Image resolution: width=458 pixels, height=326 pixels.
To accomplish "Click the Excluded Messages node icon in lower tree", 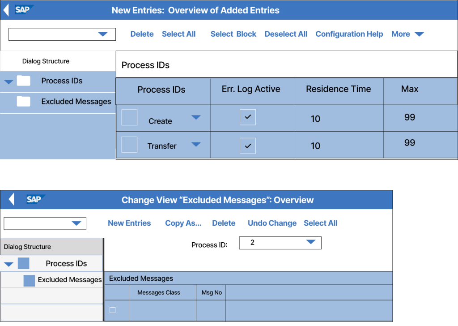I will pyautogui.click(x=29, y=280).
